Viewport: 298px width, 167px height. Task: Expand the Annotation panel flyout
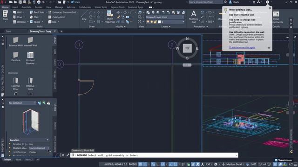click(x=201, y=27)
